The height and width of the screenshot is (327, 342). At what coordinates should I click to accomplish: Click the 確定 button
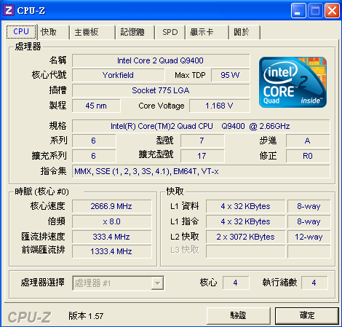[x=307, y=315]
